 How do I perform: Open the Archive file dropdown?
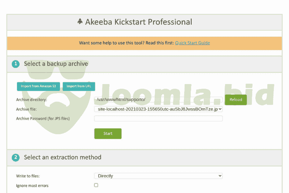click(158, 109)
